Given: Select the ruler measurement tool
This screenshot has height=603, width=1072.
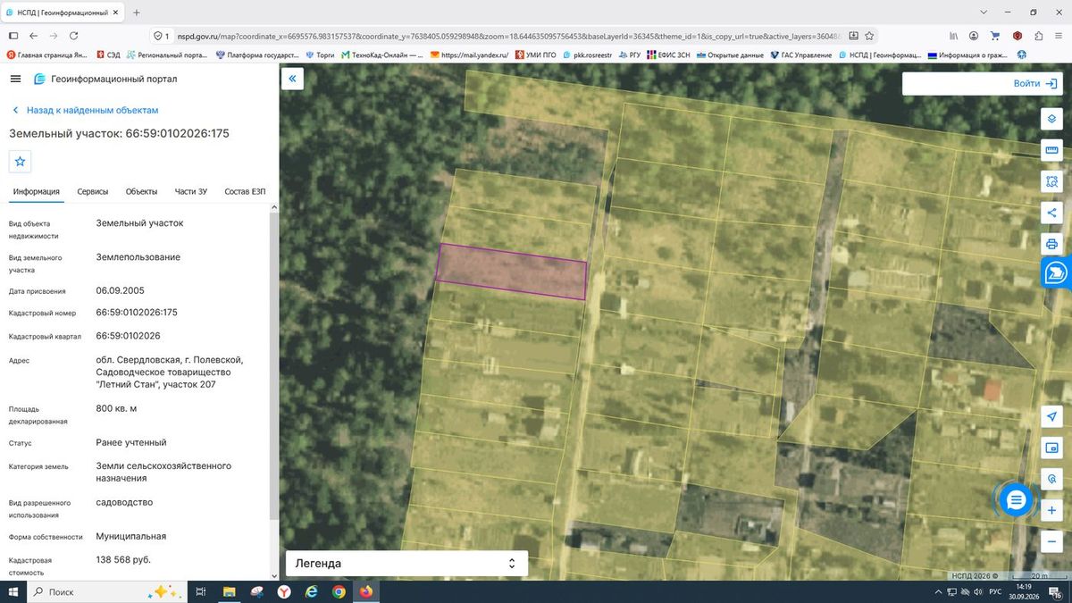Looking at the screenshot, I should [1051, 150].
